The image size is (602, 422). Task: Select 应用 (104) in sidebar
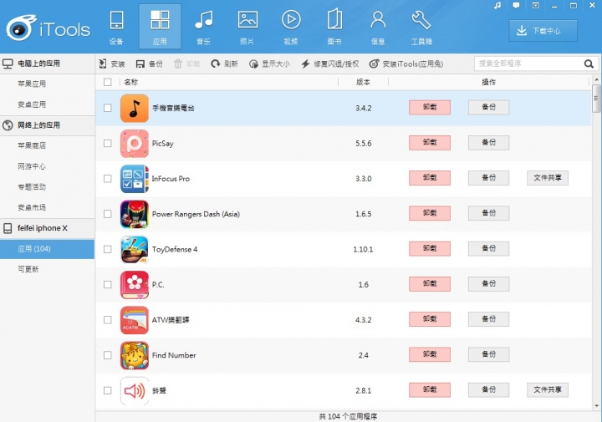coord(47,248)
